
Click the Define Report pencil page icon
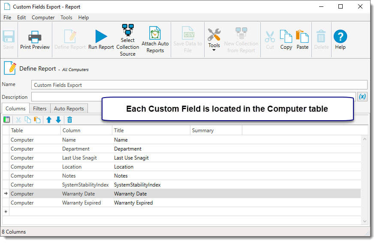click(10, 68)
